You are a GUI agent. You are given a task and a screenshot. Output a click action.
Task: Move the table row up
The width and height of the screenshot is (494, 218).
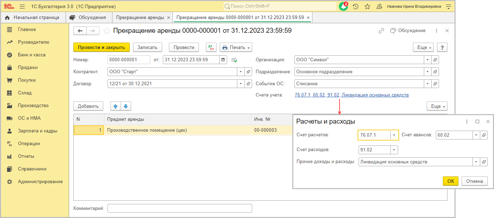tap(116, 106)
